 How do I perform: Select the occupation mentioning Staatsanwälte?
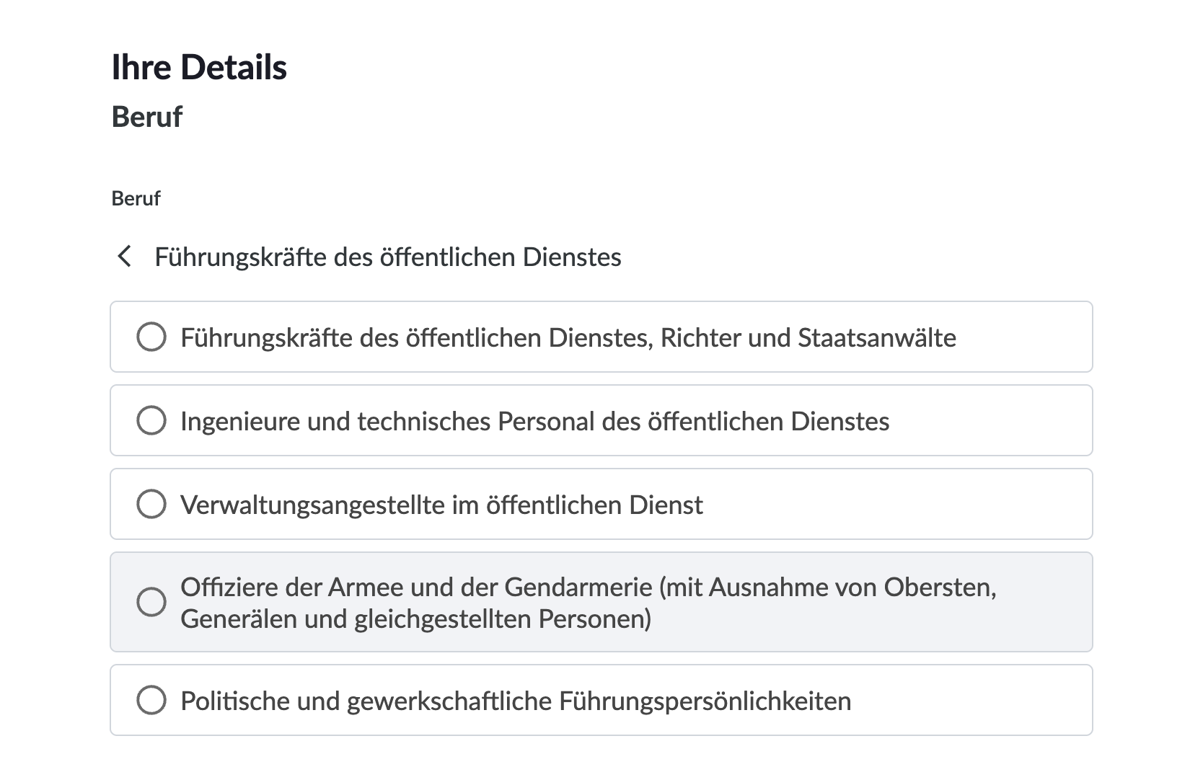568,337
